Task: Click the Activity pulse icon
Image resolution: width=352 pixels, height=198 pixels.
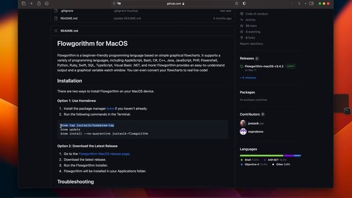Action: (242, 20)
